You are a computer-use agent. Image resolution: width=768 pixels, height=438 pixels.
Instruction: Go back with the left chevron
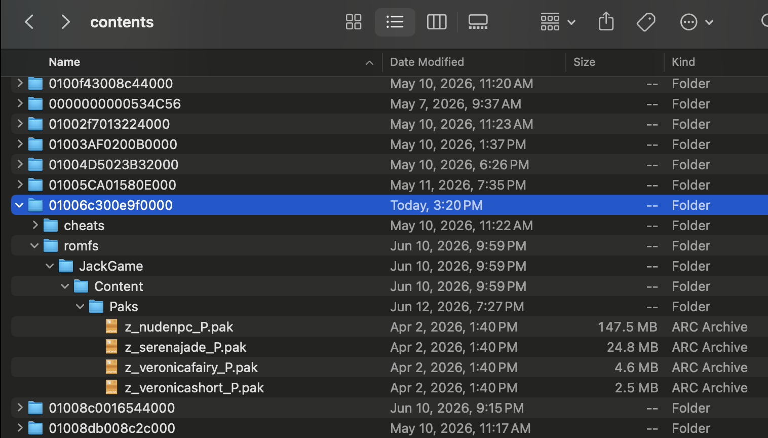(x=29, y=22)
